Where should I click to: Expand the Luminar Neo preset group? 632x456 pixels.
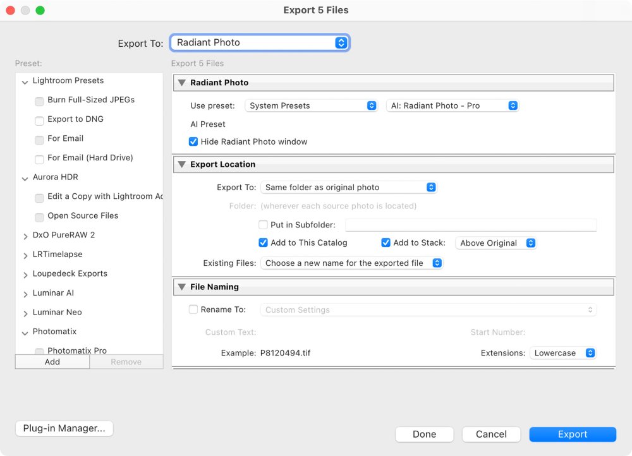(25, 313)
